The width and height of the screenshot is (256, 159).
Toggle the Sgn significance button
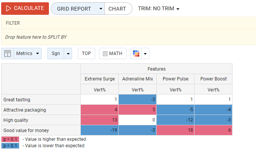tap(56, 54)
